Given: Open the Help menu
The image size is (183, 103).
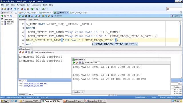Looking at the screenshot, I should (x=51, y=5).
